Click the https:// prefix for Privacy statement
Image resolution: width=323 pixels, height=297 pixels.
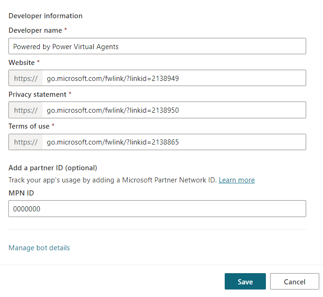point(26,110)
